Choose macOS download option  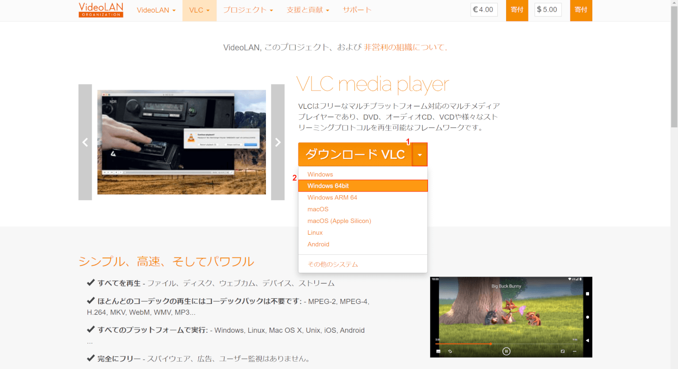[363, 209]
